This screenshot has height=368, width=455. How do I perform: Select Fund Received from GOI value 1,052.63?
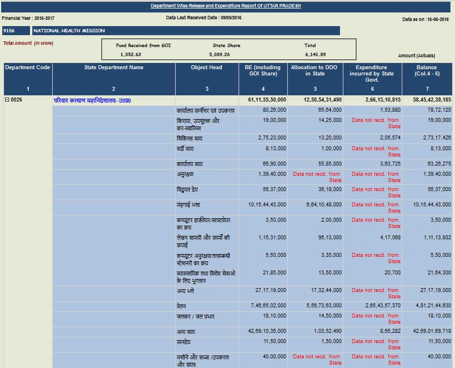tap(131, 54)
